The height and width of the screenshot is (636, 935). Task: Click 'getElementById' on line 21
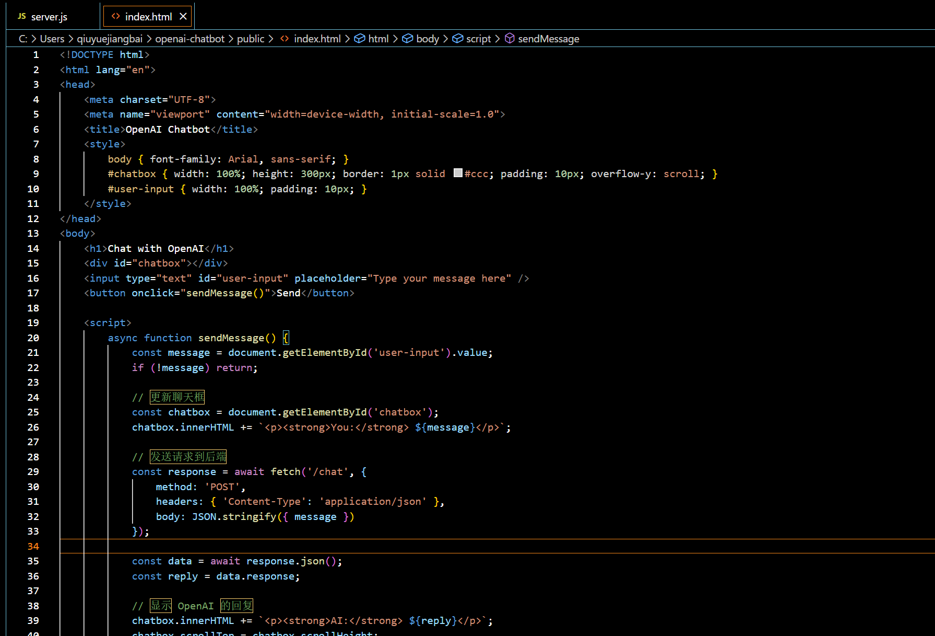tap(325, 352)
